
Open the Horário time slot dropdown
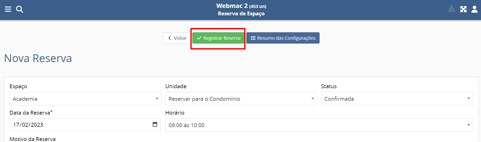(x=319, y=125)
